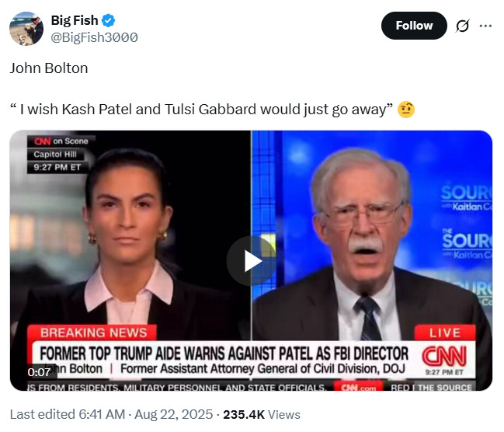This screenshot has height=432, width=504.
Task: Click the Aug 22, 2025 timestamp
Action: click(174, 414)
